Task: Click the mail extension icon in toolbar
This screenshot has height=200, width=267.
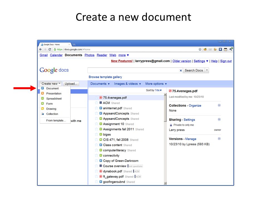Action: point(210,49)
